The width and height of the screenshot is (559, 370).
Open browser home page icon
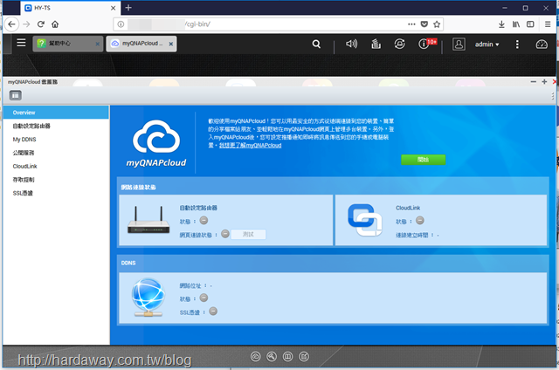pos(55,24)
